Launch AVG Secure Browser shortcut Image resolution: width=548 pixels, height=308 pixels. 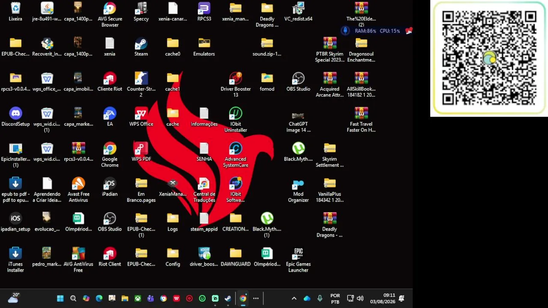point(110,15)
